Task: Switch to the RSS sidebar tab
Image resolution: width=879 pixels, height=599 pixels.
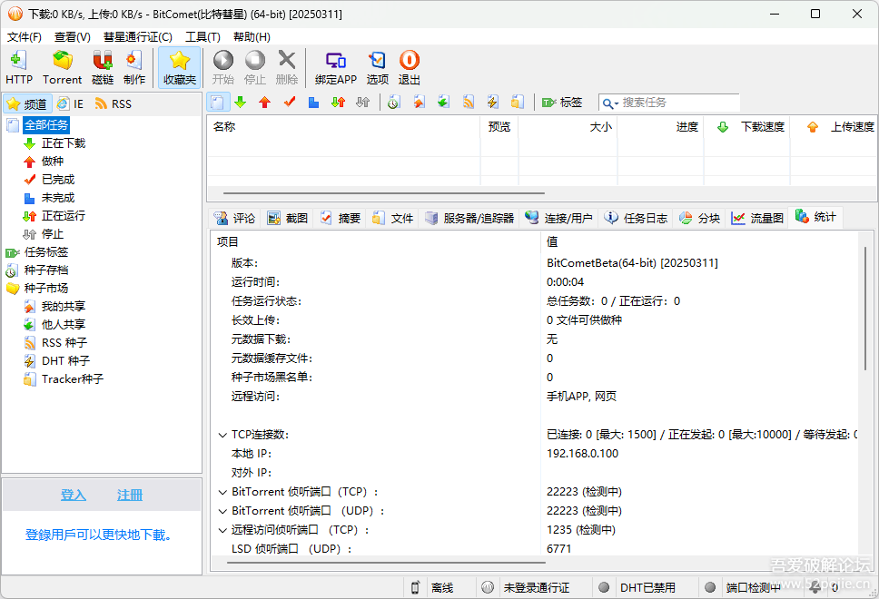Action: (114, 103)
